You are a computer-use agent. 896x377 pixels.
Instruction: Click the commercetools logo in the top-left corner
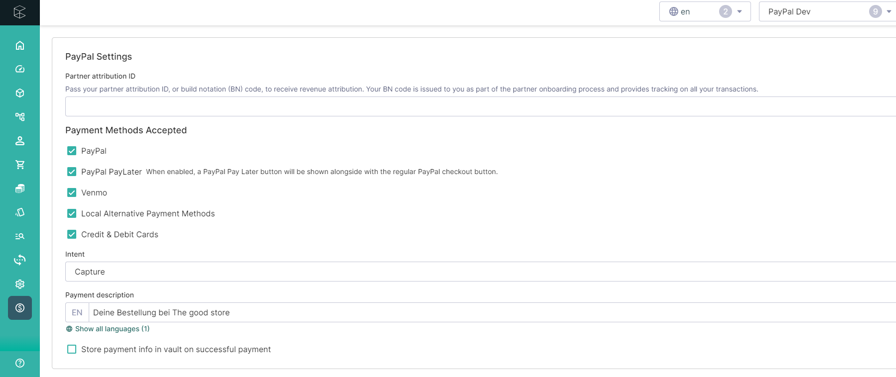click(x=19, y=12)
